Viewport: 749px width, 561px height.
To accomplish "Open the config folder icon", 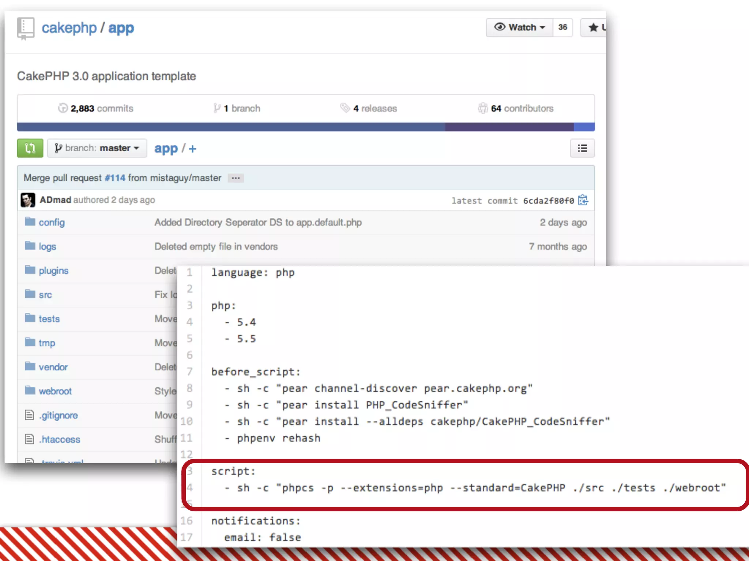I will click(x=30, y=222).
